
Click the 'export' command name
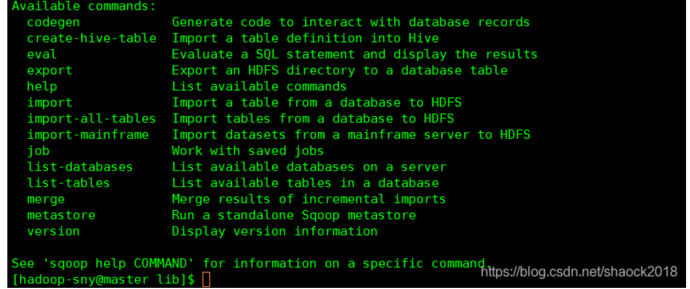pos(50,71)
